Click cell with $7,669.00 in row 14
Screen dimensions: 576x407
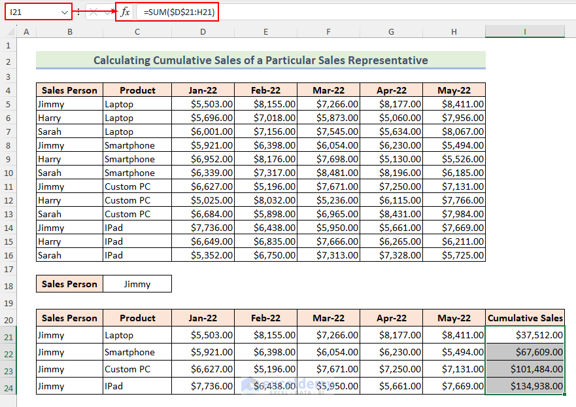point(454,228)
